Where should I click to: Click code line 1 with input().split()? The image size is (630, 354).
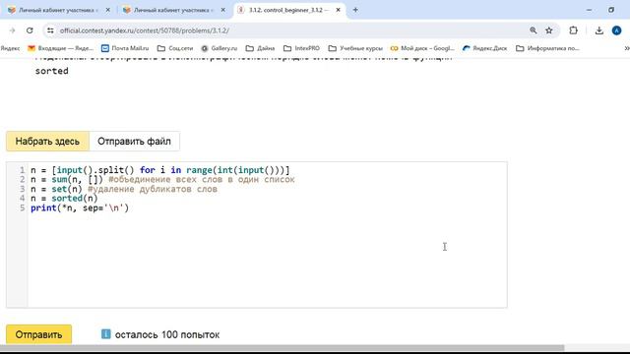159,170
